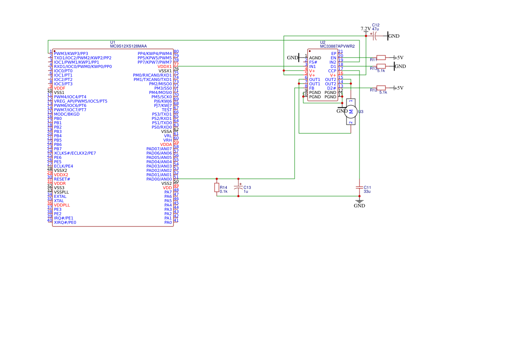
Task: Click the U1 designator label
Action: pyautogui.click(x=112, y=42)
